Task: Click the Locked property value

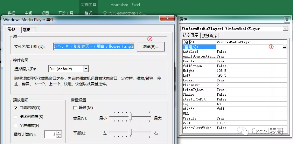Action: pos(252,80)
